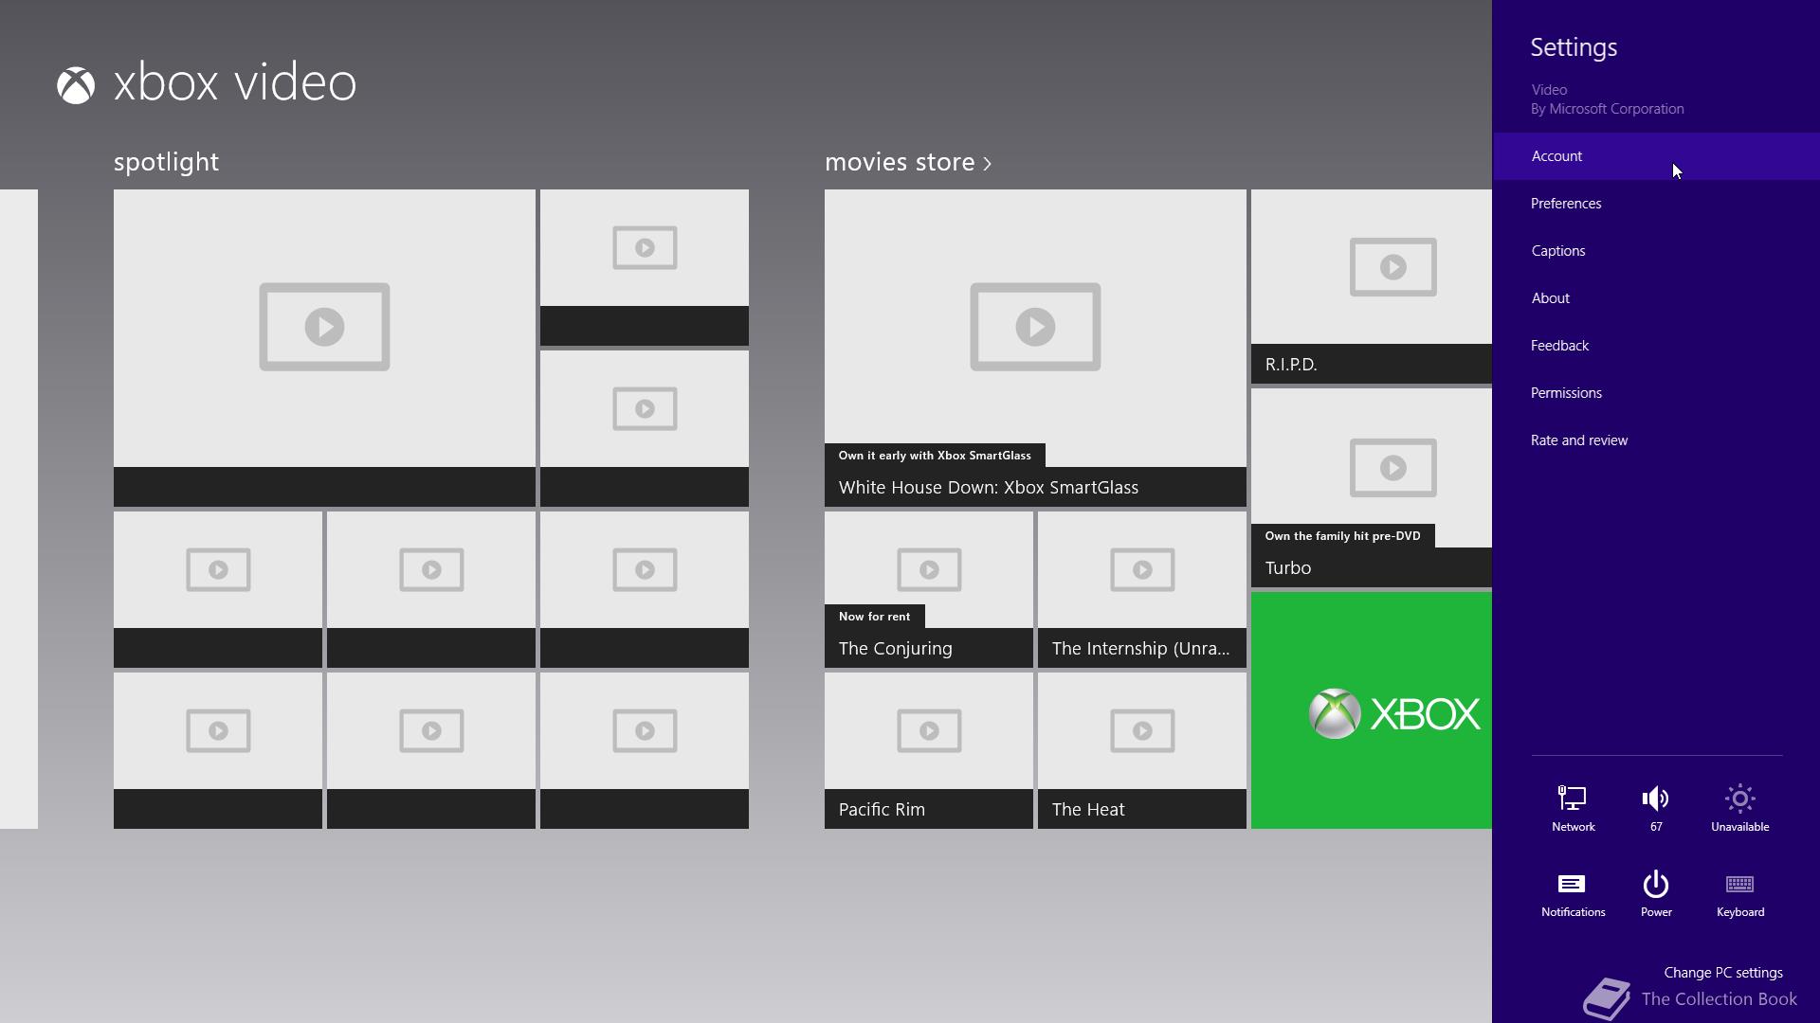Image resolution: width=1820 pixels, height=1023 pixels.
Task: Open the R.I.P.D. movie tile
Action: click(x=1372, y=286)
